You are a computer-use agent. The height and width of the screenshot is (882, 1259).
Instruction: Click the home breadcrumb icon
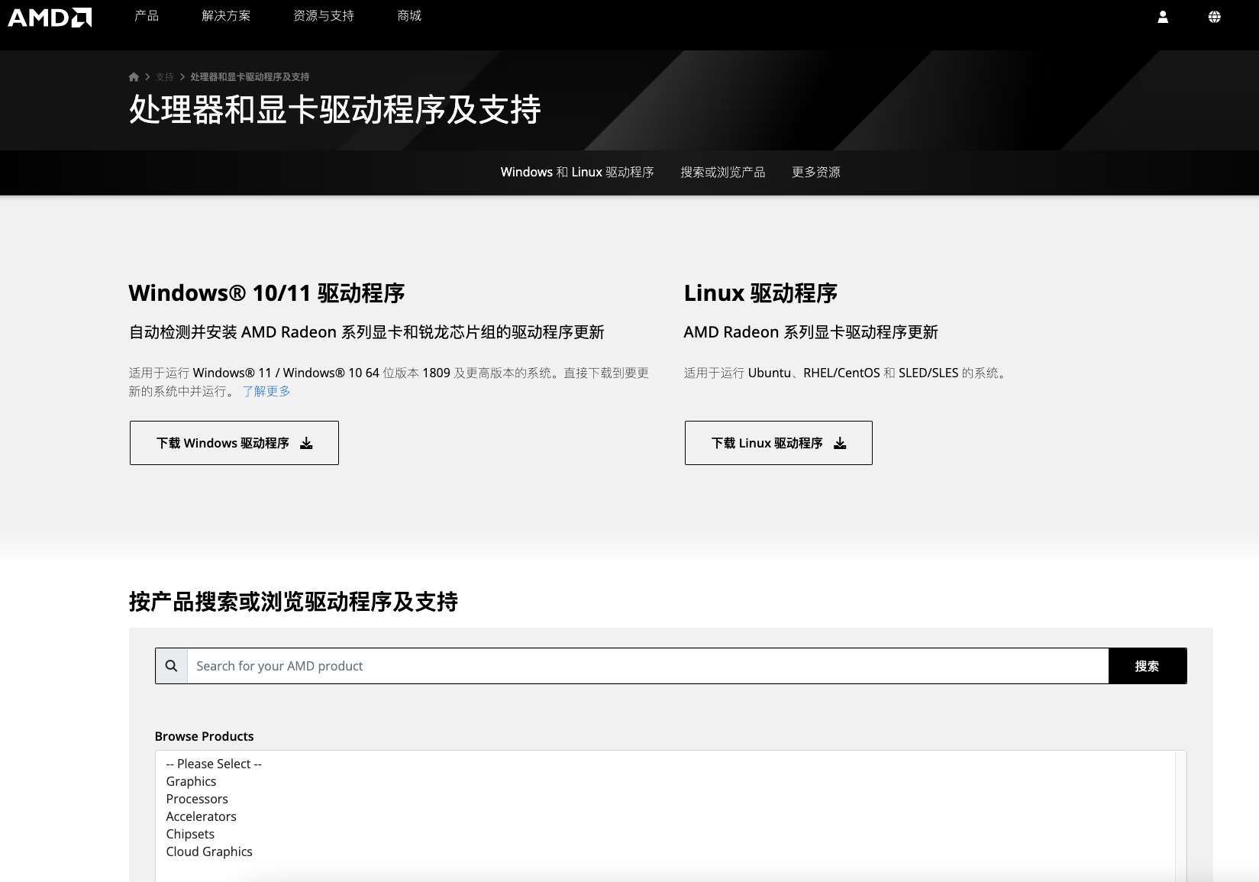pyautogui.click(x=134, y=77)
